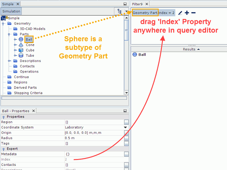Click the Cube part icon
227x170 pixels.
(21, 50)
